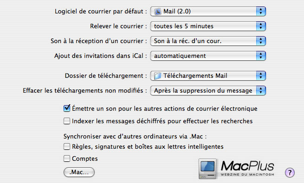This screenshot has height=183, width=304.
Task: Uncheck Émettre un son pour les autres actions
Action: 67,108
